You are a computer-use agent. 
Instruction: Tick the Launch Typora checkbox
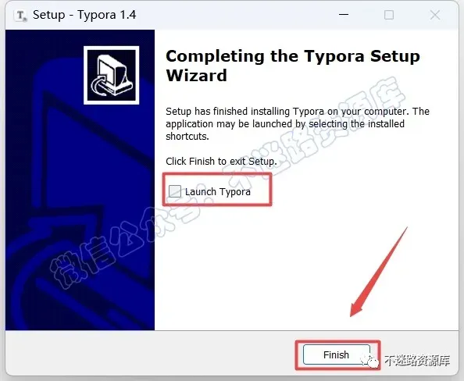click(x=175, y=191)
